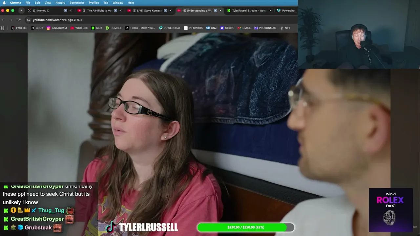Viewport: 420px width, 236px height.
Task: Expand the tab search dropdown
Action: tap(21, 10)
